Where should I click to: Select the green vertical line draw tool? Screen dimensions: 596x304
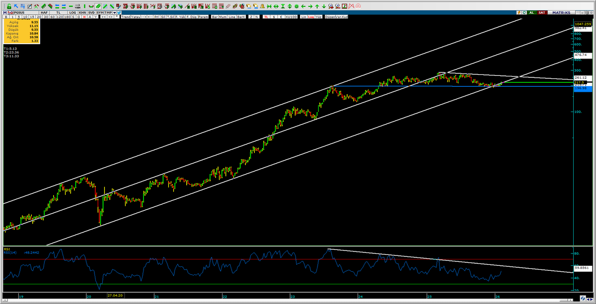[x=84, y=6]
